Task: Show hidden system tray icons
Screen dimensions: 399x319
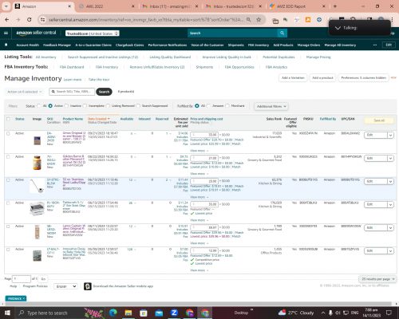Action: [323, 313]
